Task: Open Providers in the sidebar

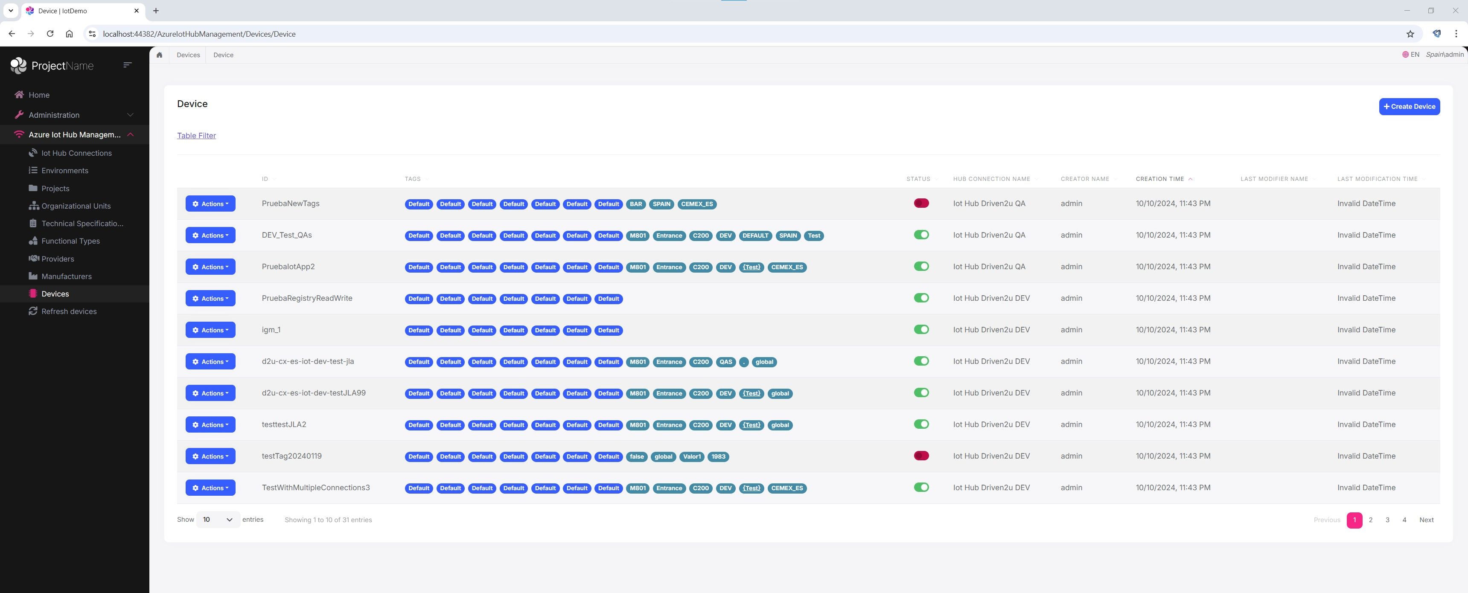Action: click(58, 259)
